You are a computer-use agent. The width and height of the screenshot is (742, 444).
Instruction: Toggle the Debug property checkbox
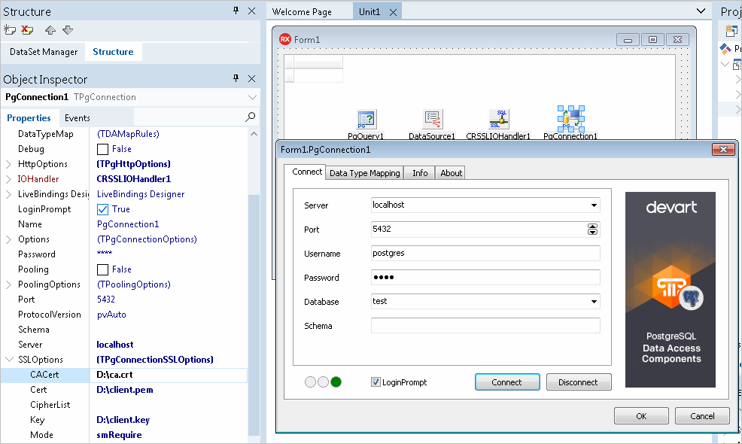[x=102, y=149]
